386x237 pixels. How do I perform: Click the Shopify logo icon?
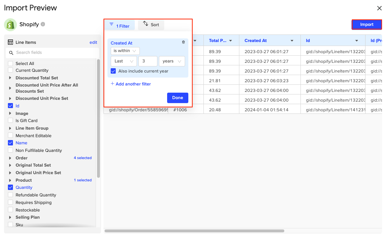[10, 25]
